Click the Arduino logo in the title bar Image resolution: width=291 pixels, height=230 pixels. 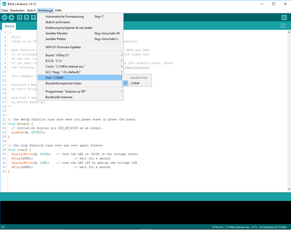tap(4, 4)
